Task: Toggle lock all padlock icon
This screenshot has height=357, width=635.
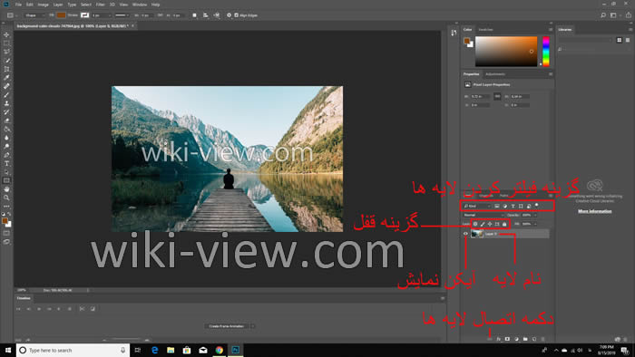Action: click(x=504, y=224)
